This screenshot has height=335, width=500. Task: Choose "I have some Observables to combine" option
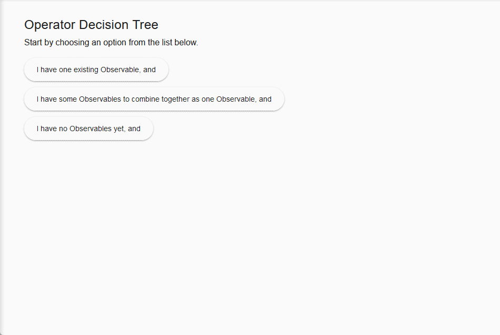coord(154,99)
